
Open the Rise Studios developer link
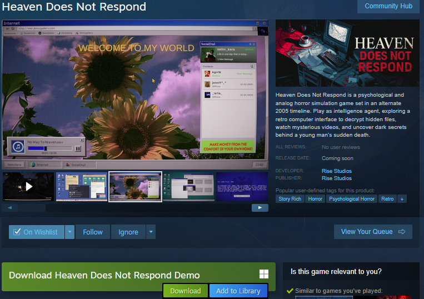[337, 171]
